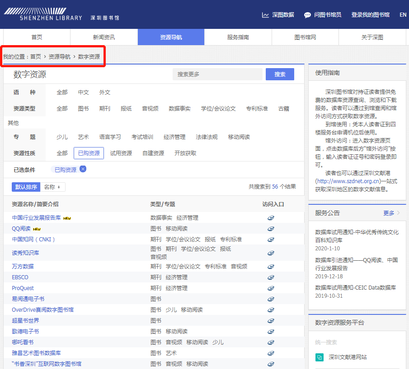Open the 首页 navigation tab
The width and height of the screenshot is (409, 369).
[37, 37]
